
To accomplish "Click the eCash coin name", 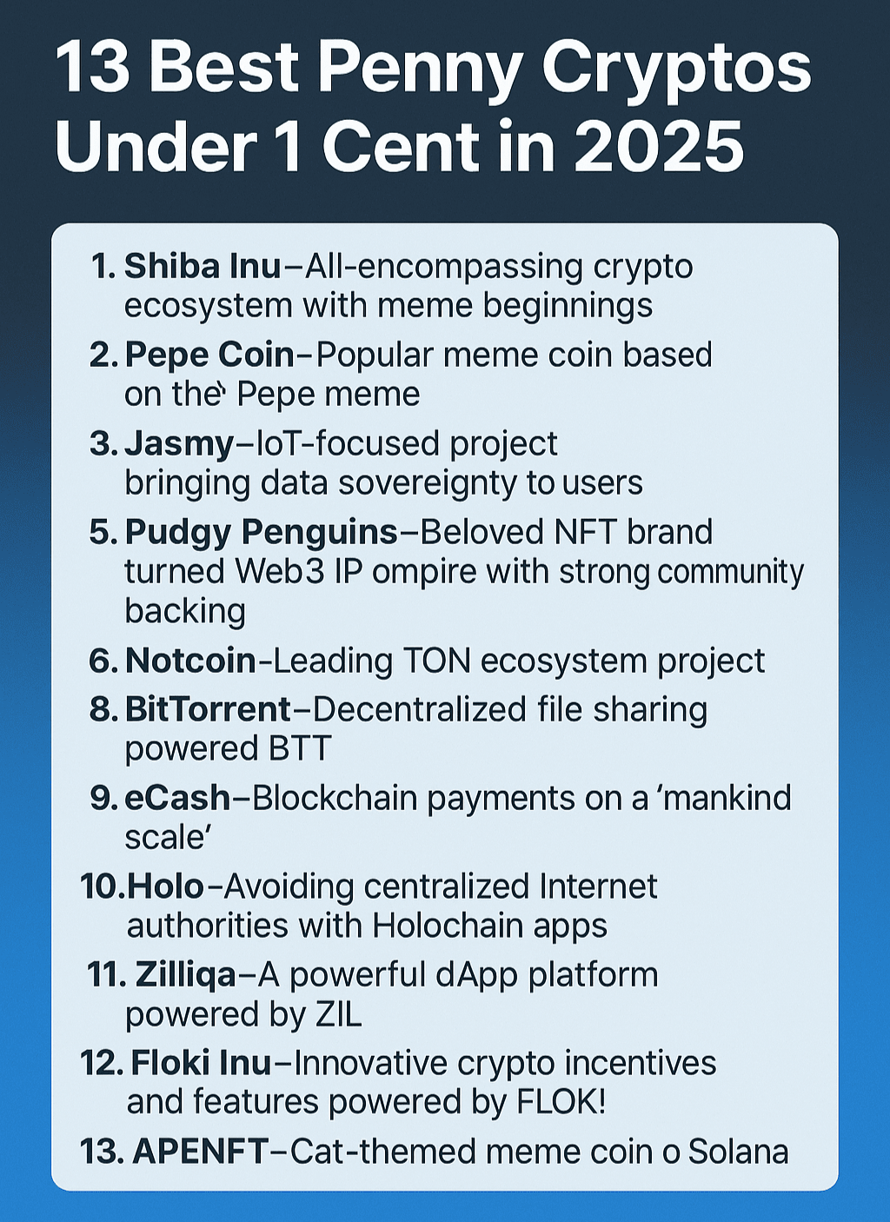I will tap(177, 798).
